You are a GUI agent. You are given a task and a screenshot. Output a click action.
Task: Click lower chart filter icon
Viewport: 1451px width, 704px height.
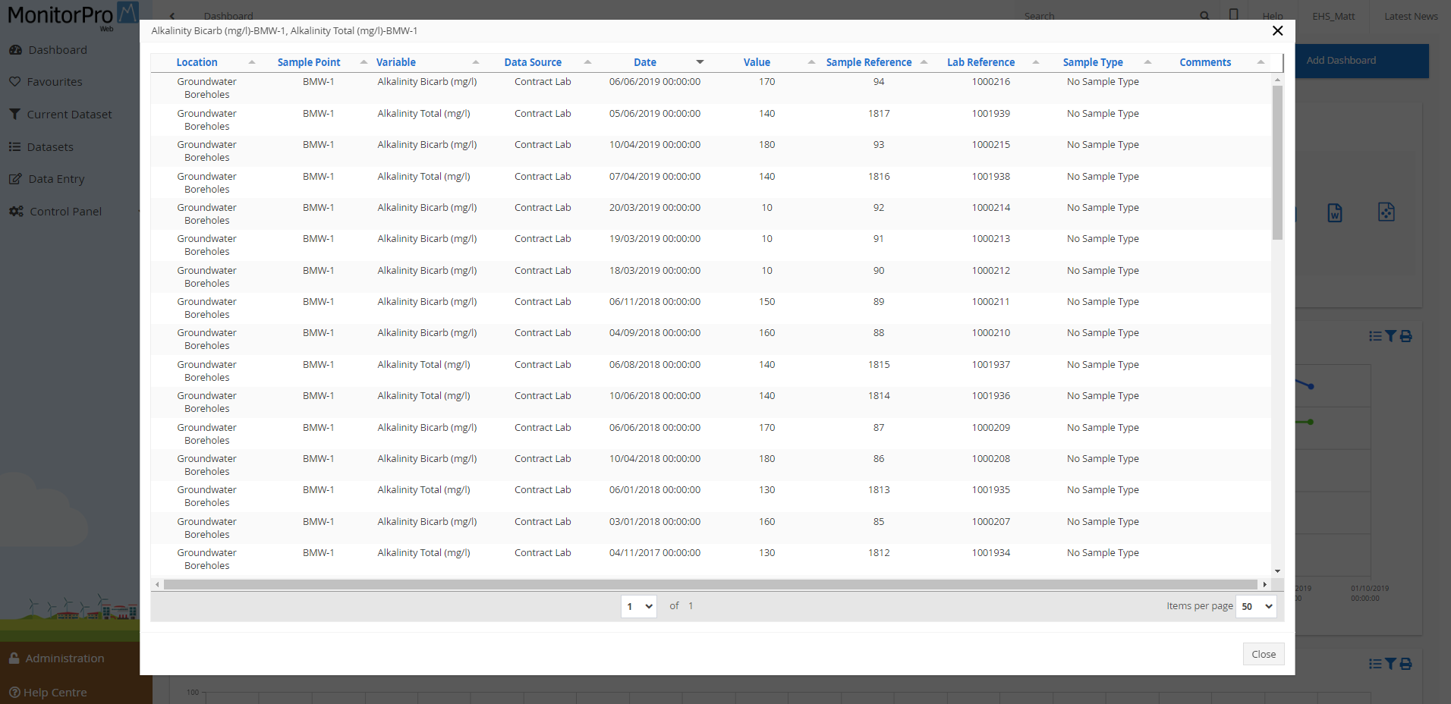(1390, 664)
